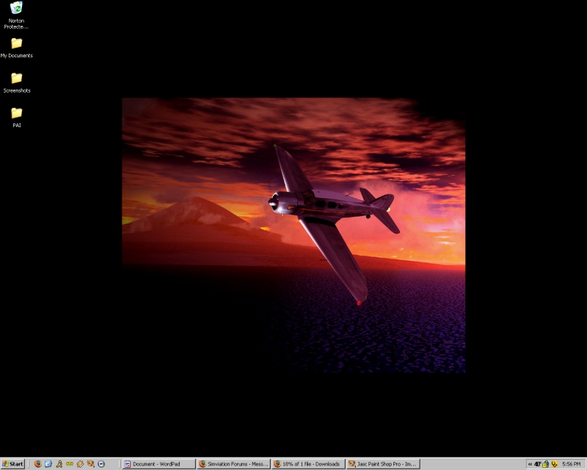Open the 18% of 1 file Downloads window
This screenshot has width=587, height=470.
[x=308, y=464]
